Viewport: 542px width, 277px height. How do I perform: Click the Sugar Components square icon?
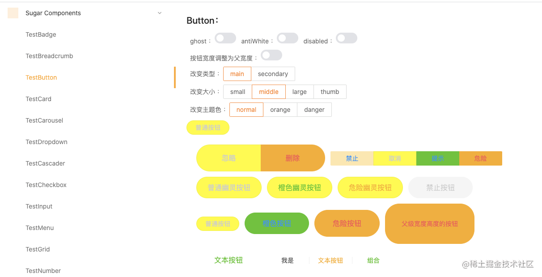13,13
